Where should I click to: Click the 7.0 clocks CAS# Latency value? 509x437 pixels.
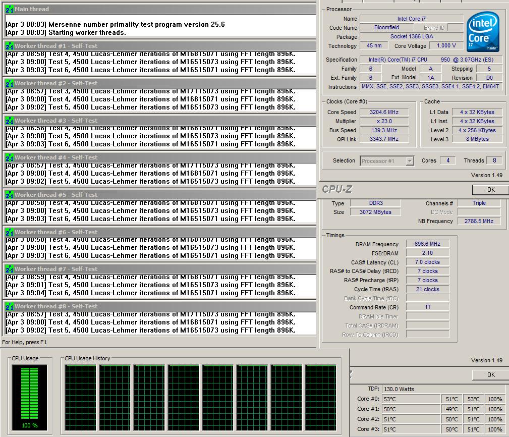[x=427, y=262]
